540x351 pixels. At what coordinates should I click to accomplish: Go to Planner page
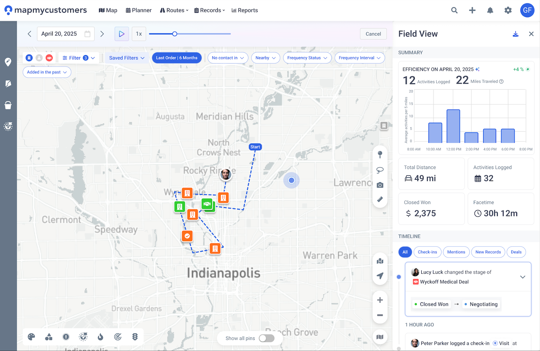138,10
